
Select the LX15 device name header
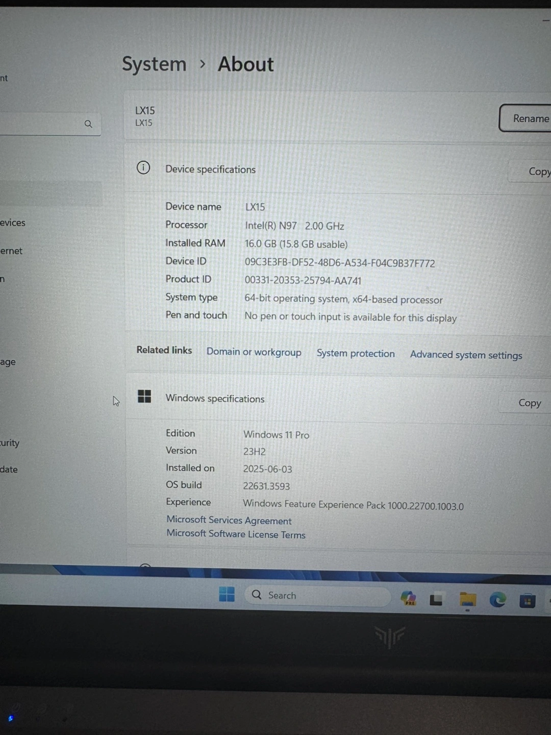[x=145, y=110]
